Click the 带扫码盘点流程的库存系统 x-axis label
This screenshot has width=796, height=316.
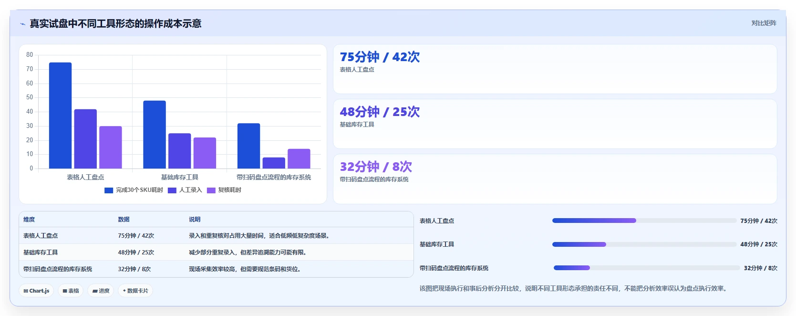pyautogui.click(x=274, y=177)
